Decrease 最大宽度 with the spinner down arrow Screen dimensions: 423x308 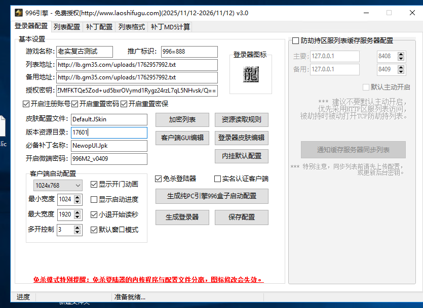[x=78, y=217]
